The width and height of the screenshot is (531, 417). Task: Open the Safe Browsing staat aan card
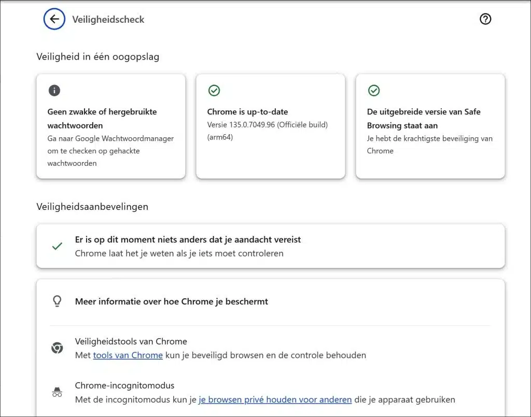[x=430, y=127]
